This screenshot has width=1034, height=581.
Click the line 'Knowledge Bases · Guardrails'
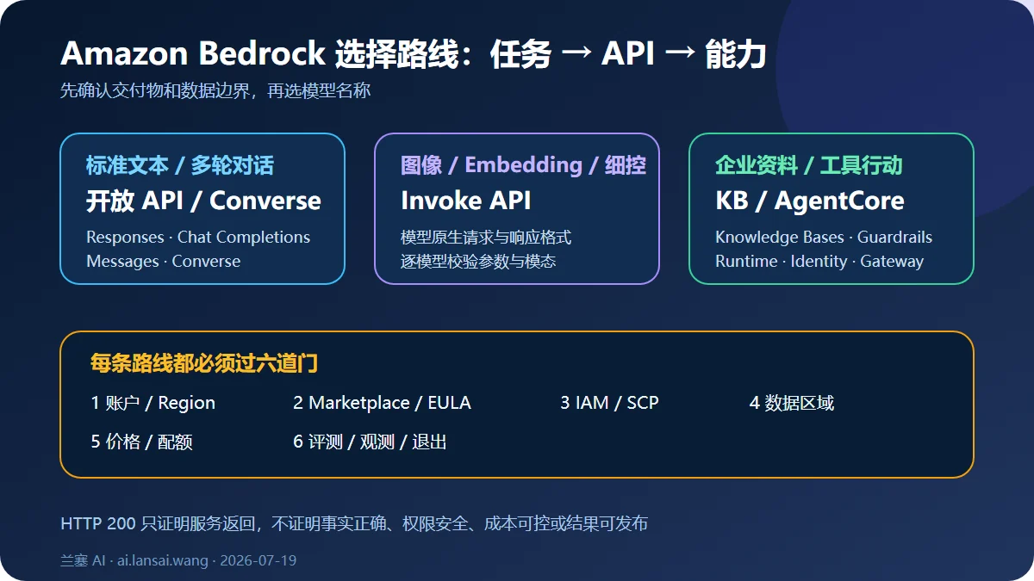824,237
